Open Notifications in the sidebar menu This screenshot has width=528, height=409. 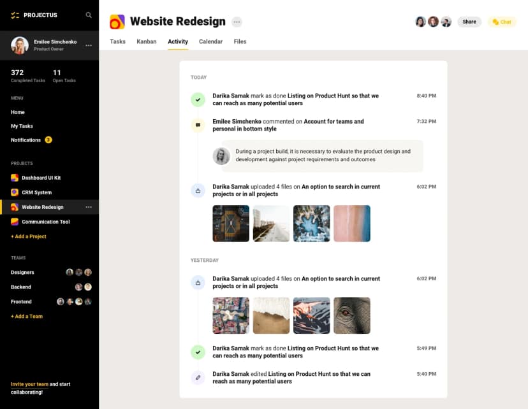pyautogui.click(x=26, y=140)
